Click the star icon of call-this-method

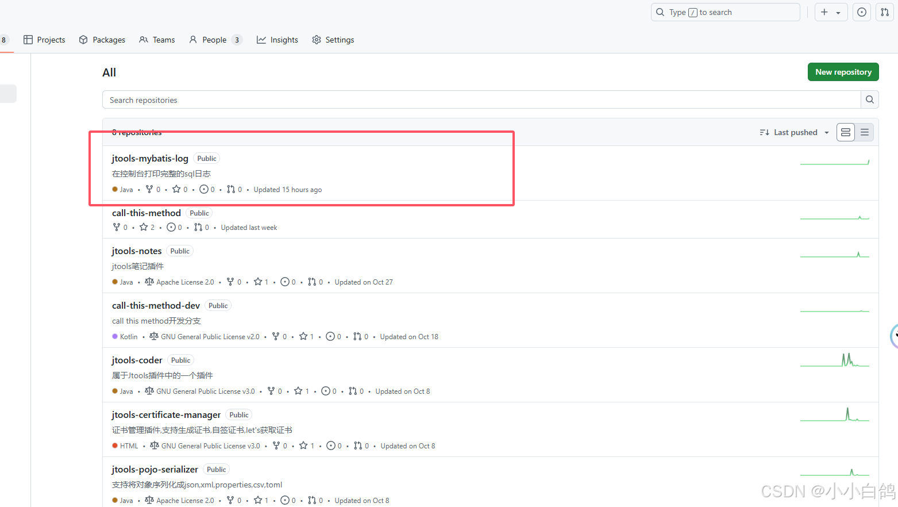pyautogui.click(x=144, y=227)
